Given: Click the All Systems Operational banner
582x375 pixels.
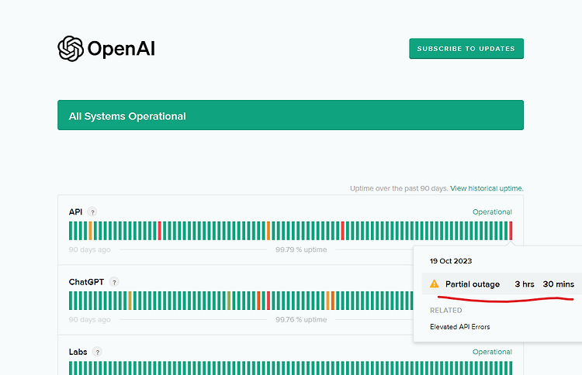Looking at the screenshot, I should coord(290,115).
